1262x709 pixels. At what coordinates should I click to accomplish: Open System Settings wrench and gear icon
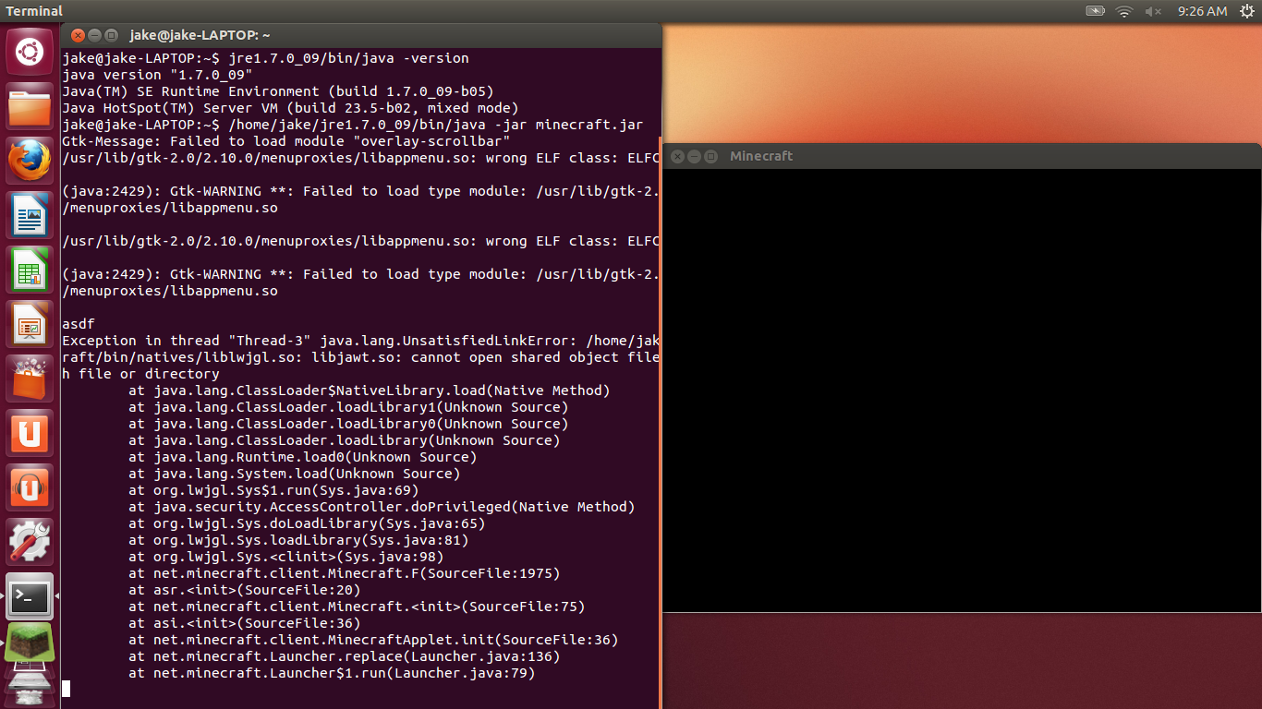(30, 542)
